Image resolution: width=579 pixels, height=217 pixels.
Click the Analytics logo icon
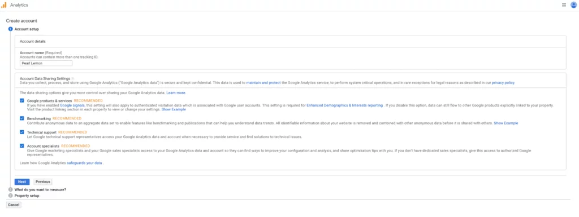[4, 5]
